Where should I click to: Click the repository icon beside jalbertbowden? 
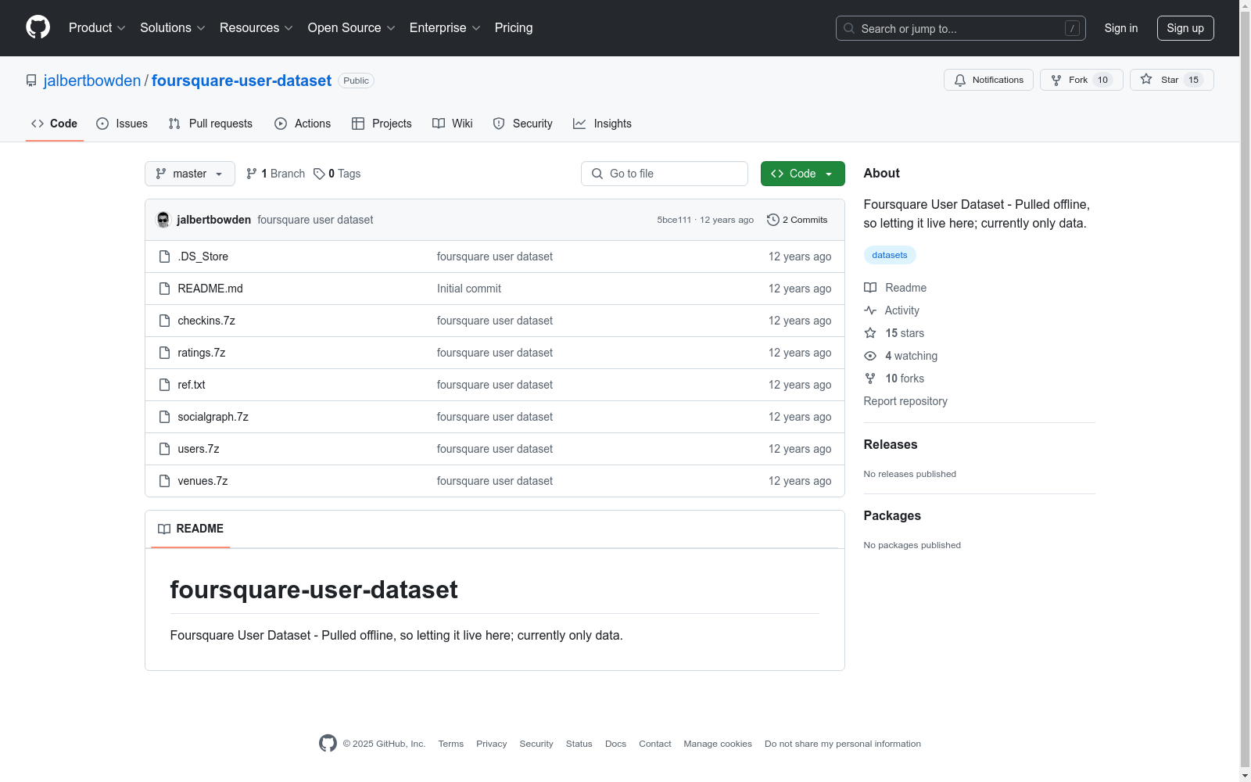click(31, 81)
